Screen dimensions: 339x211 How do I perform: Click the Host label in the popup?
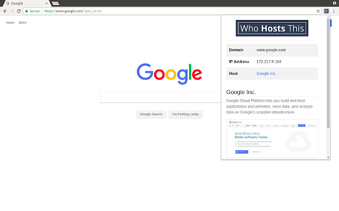233,73
